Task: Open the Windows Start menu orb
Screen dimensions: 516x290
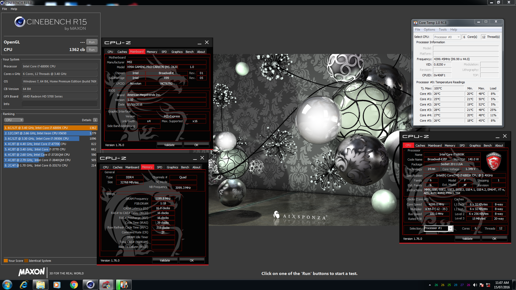Action: click(7, 285)
